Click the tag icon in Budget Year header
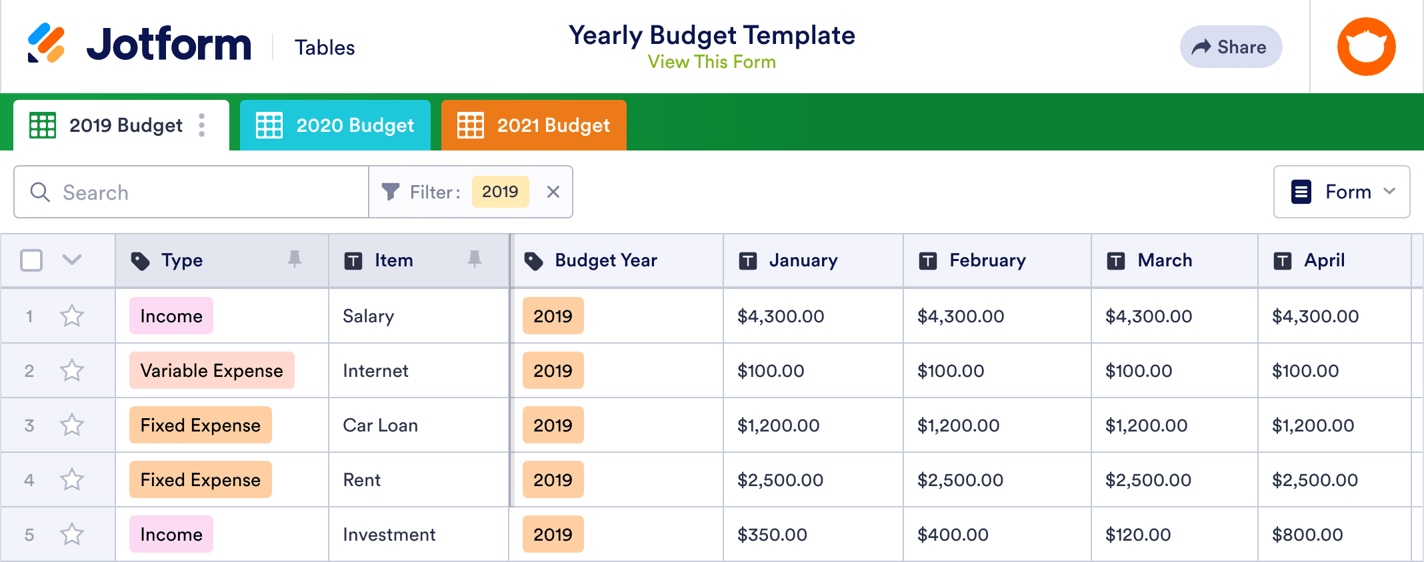1424x562 pixels. (533, 261)
